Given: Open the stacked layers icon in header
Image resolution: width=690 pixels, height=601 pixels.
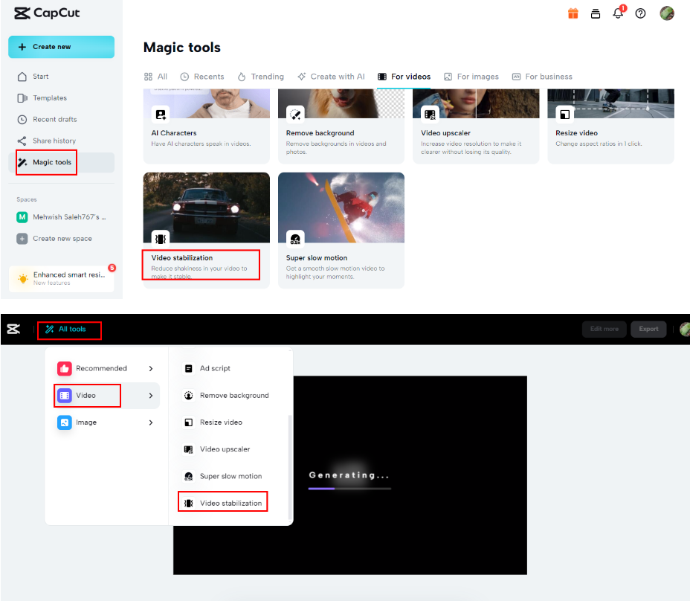Looking at the screenshot, I should [596, 13].
